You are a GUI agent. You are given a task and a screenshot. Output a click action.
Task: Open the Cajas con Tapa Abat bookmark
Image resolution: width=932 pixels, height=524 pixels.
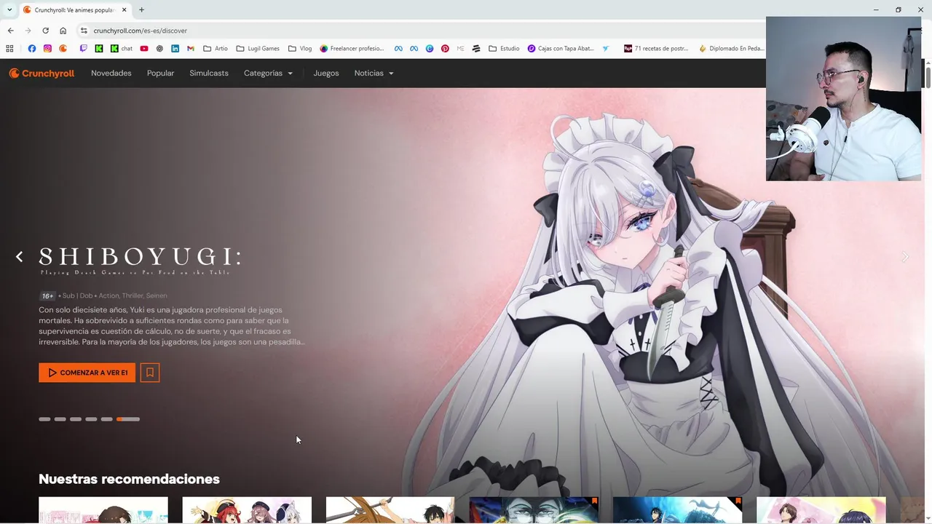click(561, 49)
